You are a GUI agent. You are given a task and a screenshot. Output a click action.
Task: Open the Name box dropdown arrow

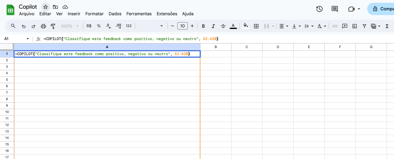(x=28, y=39)
